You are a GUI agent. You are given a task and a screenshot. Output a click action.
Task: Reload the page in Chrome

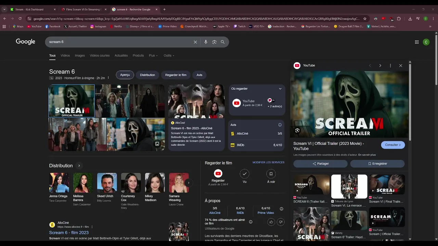pos(20,18)
